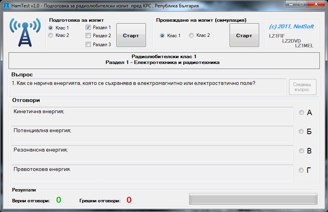Click the question text field
The width and height of the screenshot is (328, 212).
point(148,87)
